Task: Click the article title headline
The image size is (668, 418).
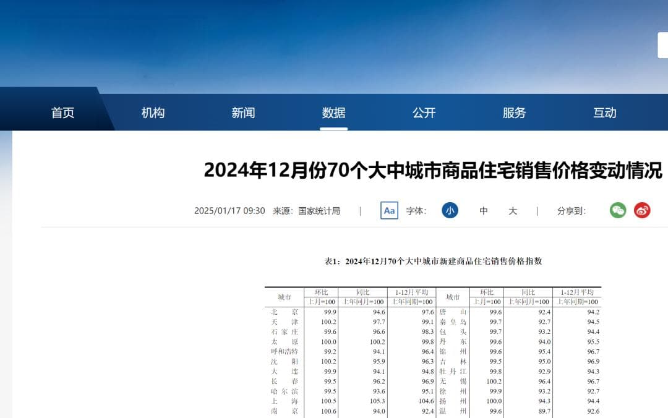Action: point(433,171)
